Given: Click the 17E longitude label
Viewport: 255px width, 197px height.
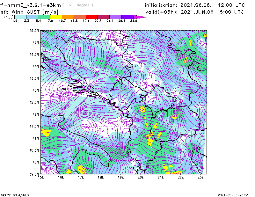Looking at the screenshot, I should (81, 177).
